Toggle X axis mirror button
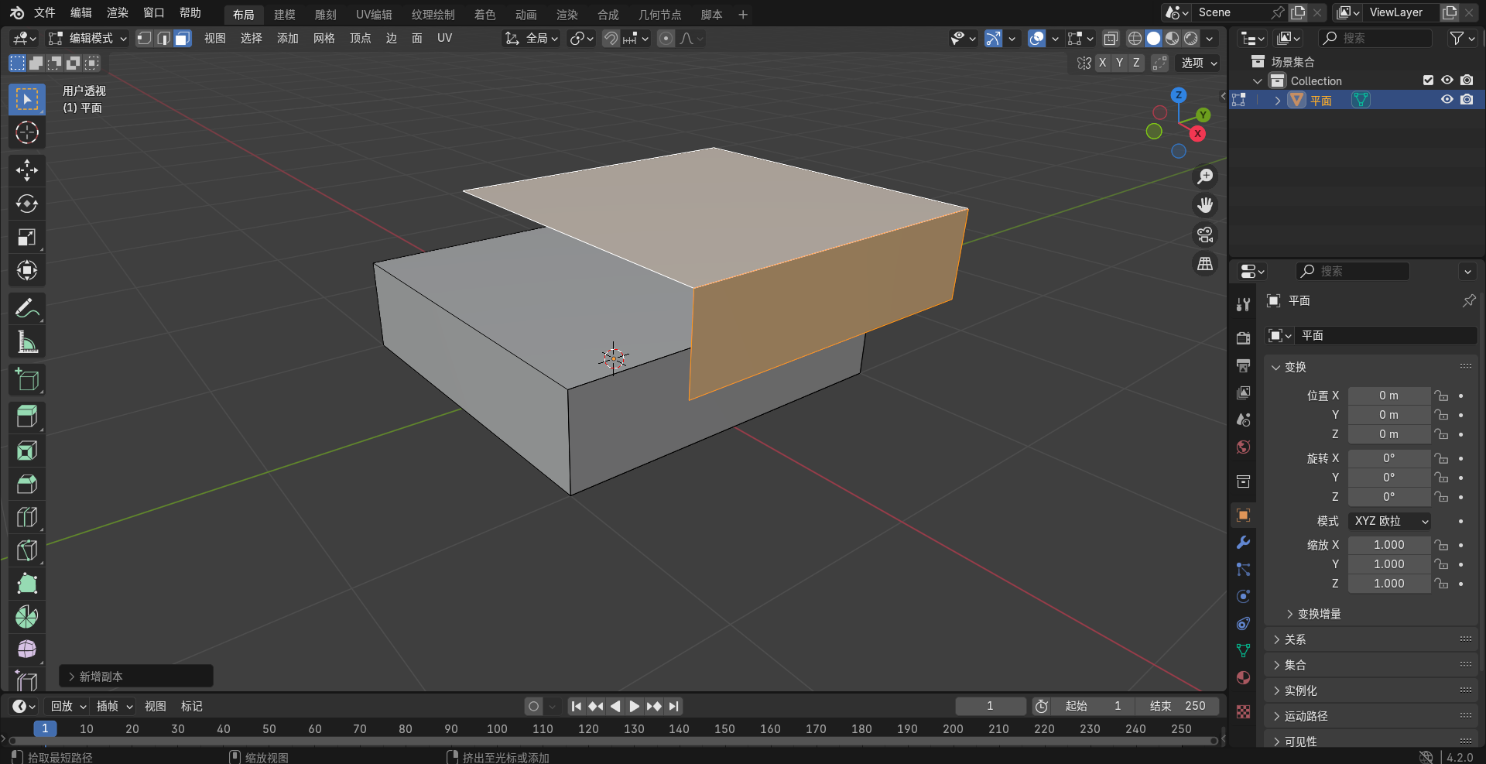The width and height of the screenshot is (1486, 764). pos(1102,63)
